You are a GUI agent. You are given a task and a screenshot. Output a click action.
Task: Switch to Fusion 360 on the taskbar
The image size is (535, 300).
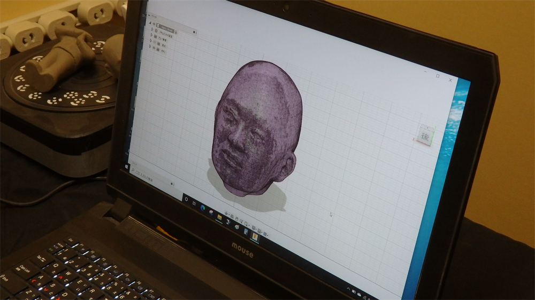[256, 236]
